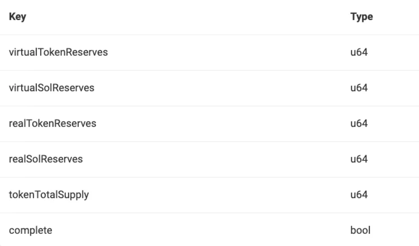Click the Type column header
The height and width of the screenshot is (246, 419).
[362, 17]
